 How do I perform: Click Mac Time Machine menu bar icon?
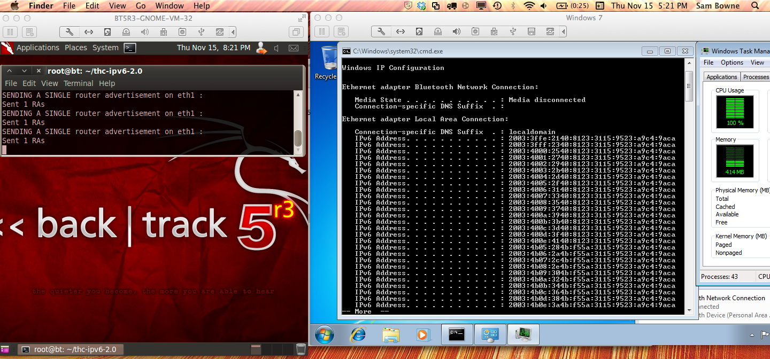[x=497, y=6]
